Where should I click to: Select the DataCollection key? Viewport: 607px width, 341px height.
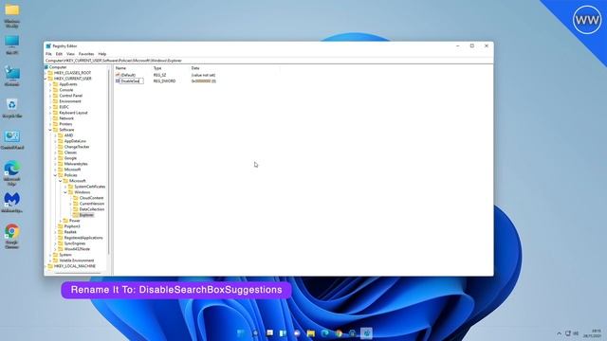point(92,209)
